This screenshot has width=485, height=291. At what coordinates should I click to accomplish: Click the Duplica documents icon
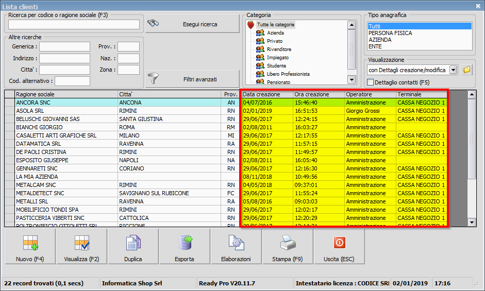(x=133, y=243)
